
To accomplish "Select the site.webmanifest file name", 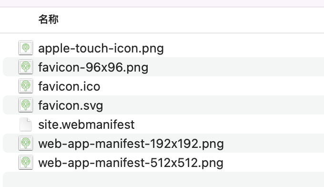I will (x=86, y=125).
